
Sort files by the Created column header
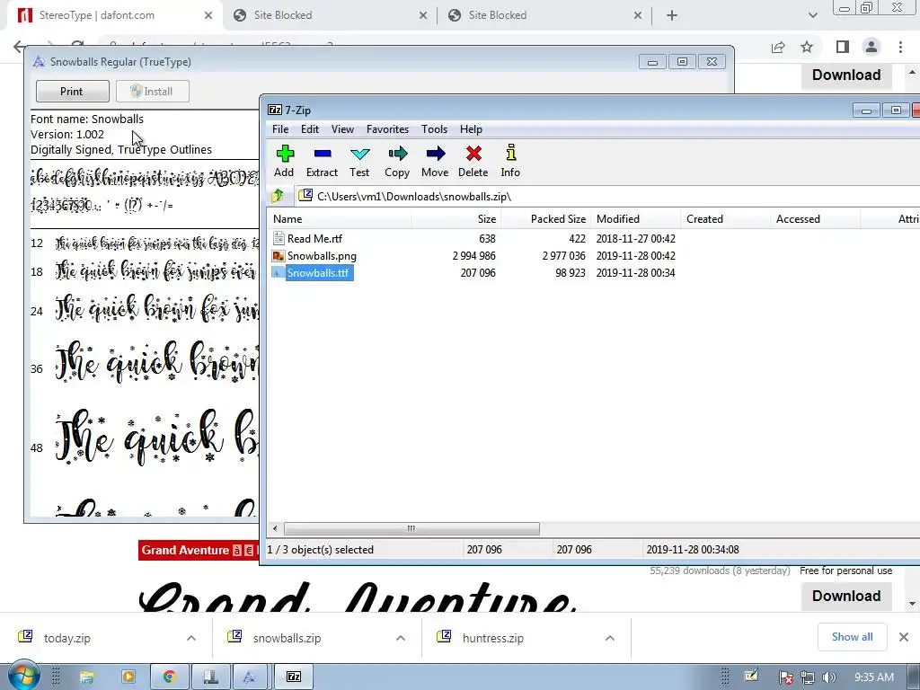click(x=726, y=219)
